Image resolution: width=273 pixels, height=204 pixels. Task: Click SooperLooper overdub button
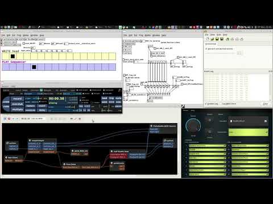[17, 104]
